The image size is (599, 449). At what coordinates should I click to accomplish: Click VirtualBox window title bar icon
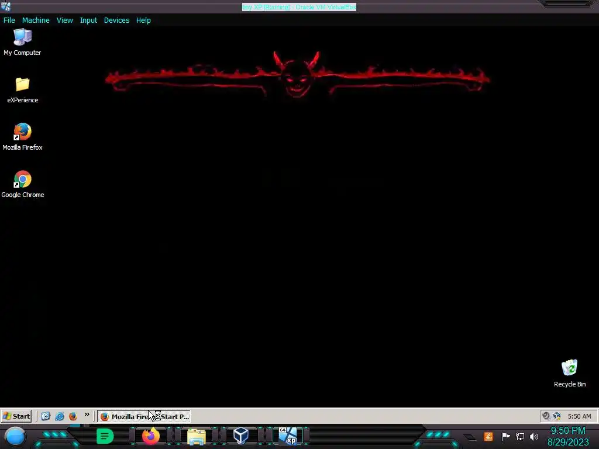(6, 6)
